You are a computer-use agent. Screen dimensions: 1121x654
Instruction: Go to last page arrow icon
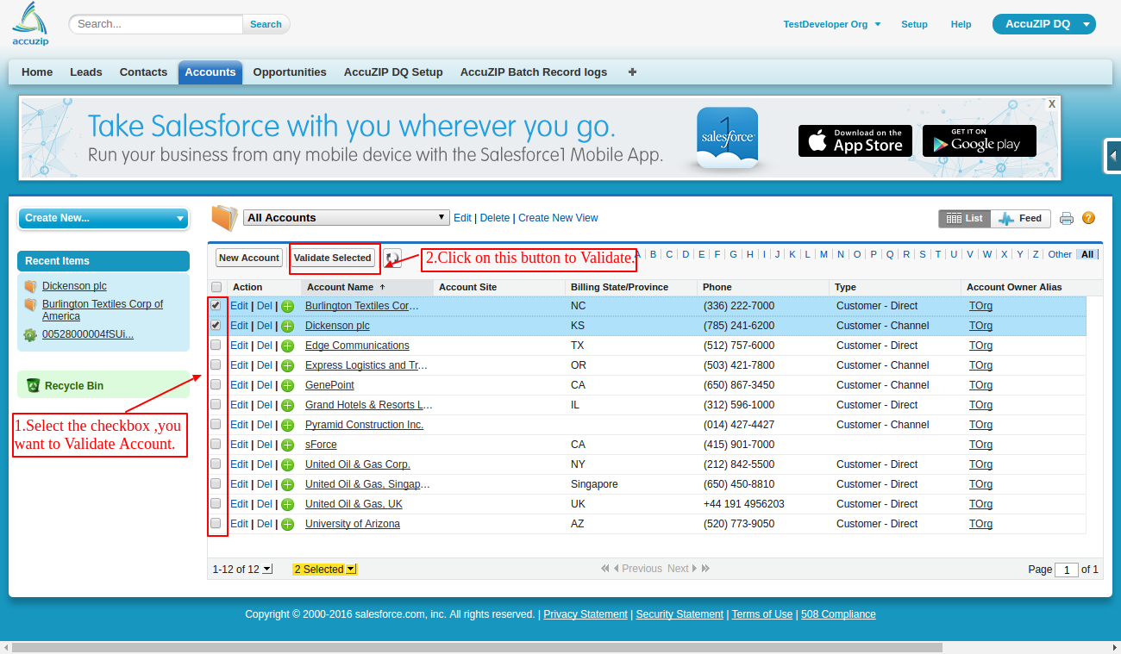click(x=705, y=569)
